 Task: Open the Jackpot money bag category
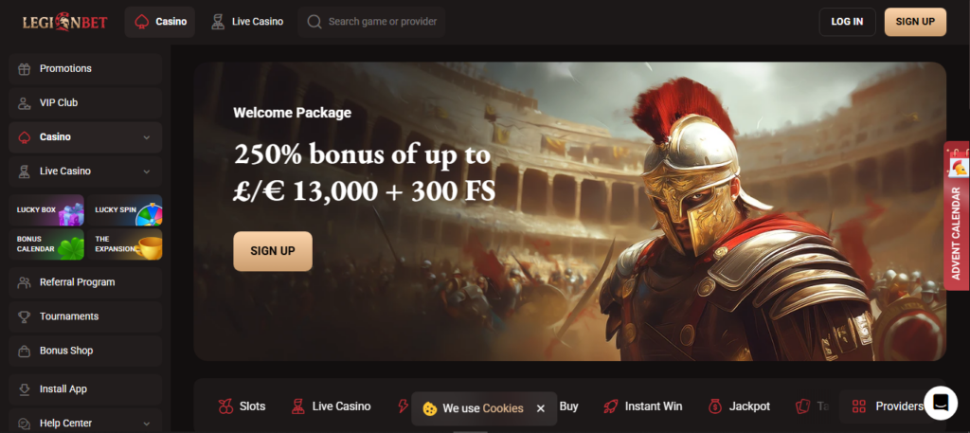tap(739, 406)
